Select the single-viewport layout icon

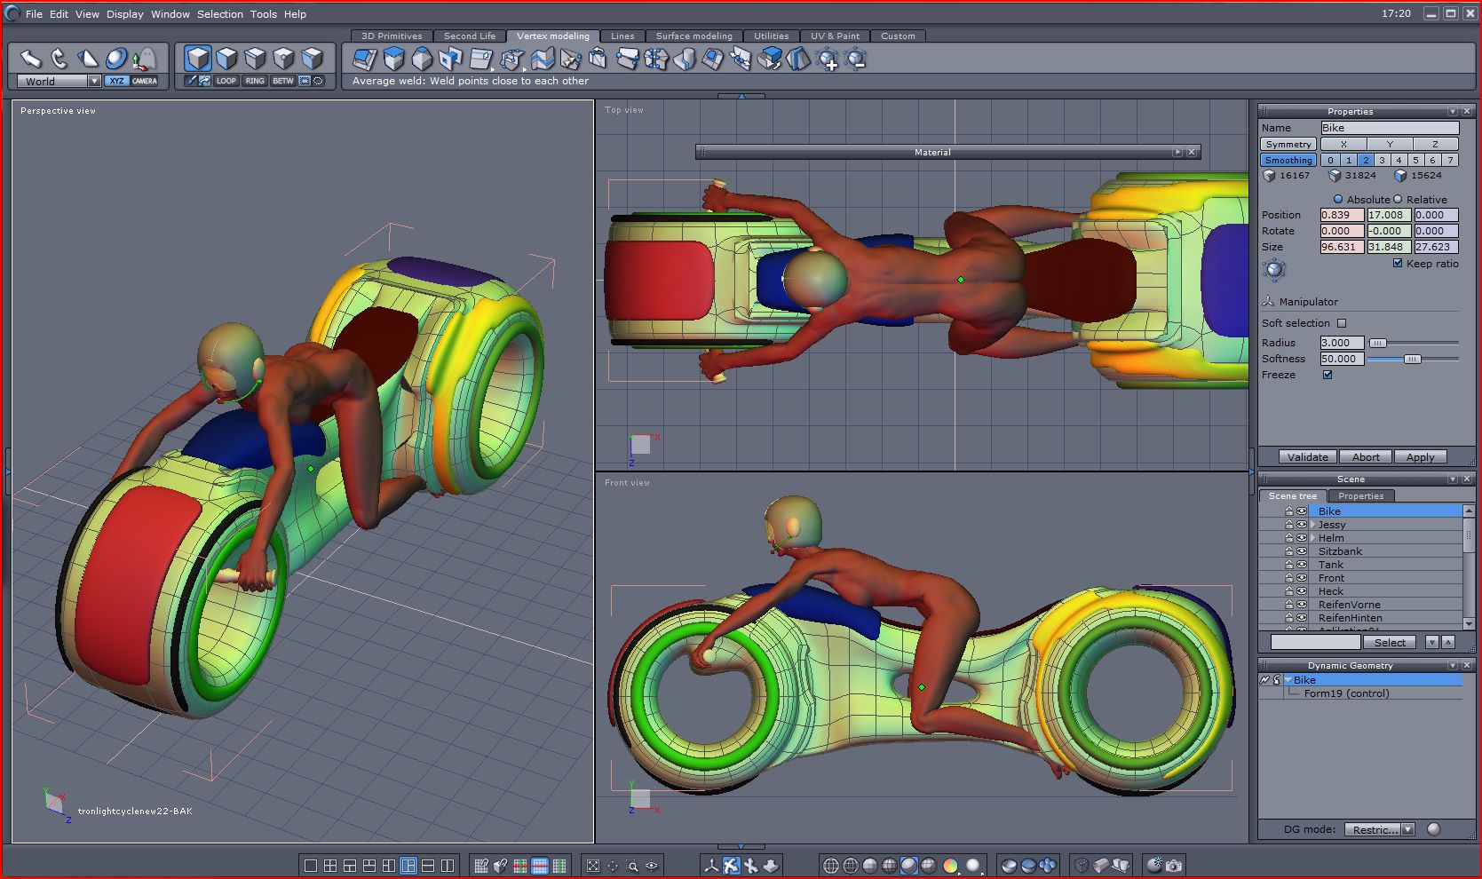point(310,866)
